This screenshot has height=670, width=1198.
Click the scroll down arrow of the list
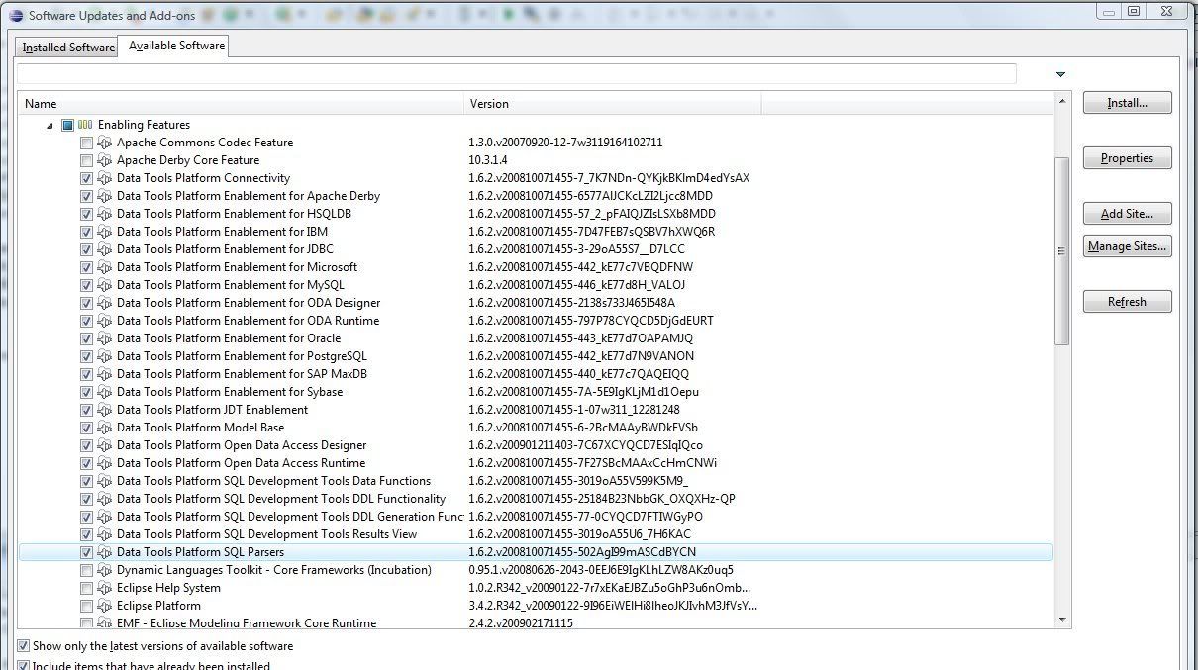coord(1062,620)
